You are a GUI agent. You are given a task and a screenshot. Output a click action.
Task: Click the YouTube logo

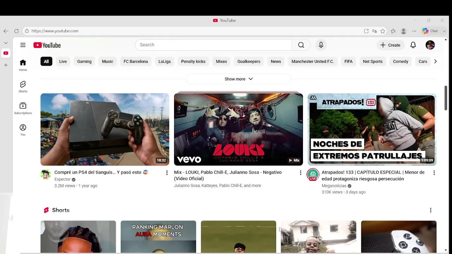coord(47,45)
